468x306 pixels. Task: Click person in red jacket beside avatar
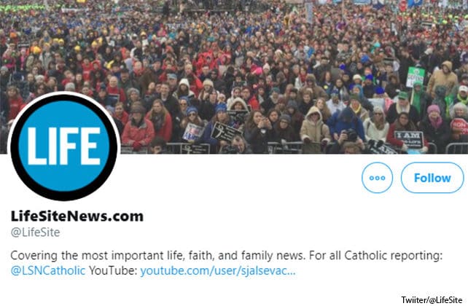point(138,127)
